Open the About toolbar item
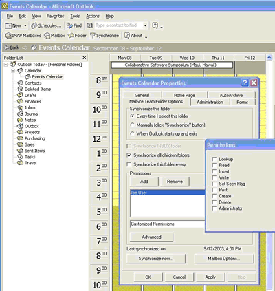Image resolution: width=275 pixels, height=291 pixels. [x=133, y=36]
